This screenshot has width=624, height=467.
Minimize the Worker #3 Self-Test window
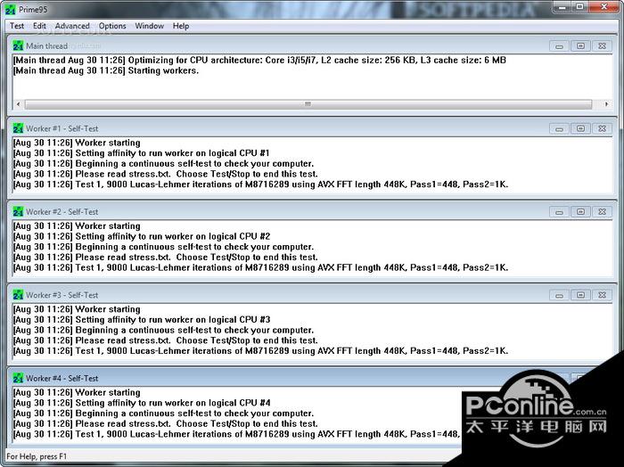[559, 295]
